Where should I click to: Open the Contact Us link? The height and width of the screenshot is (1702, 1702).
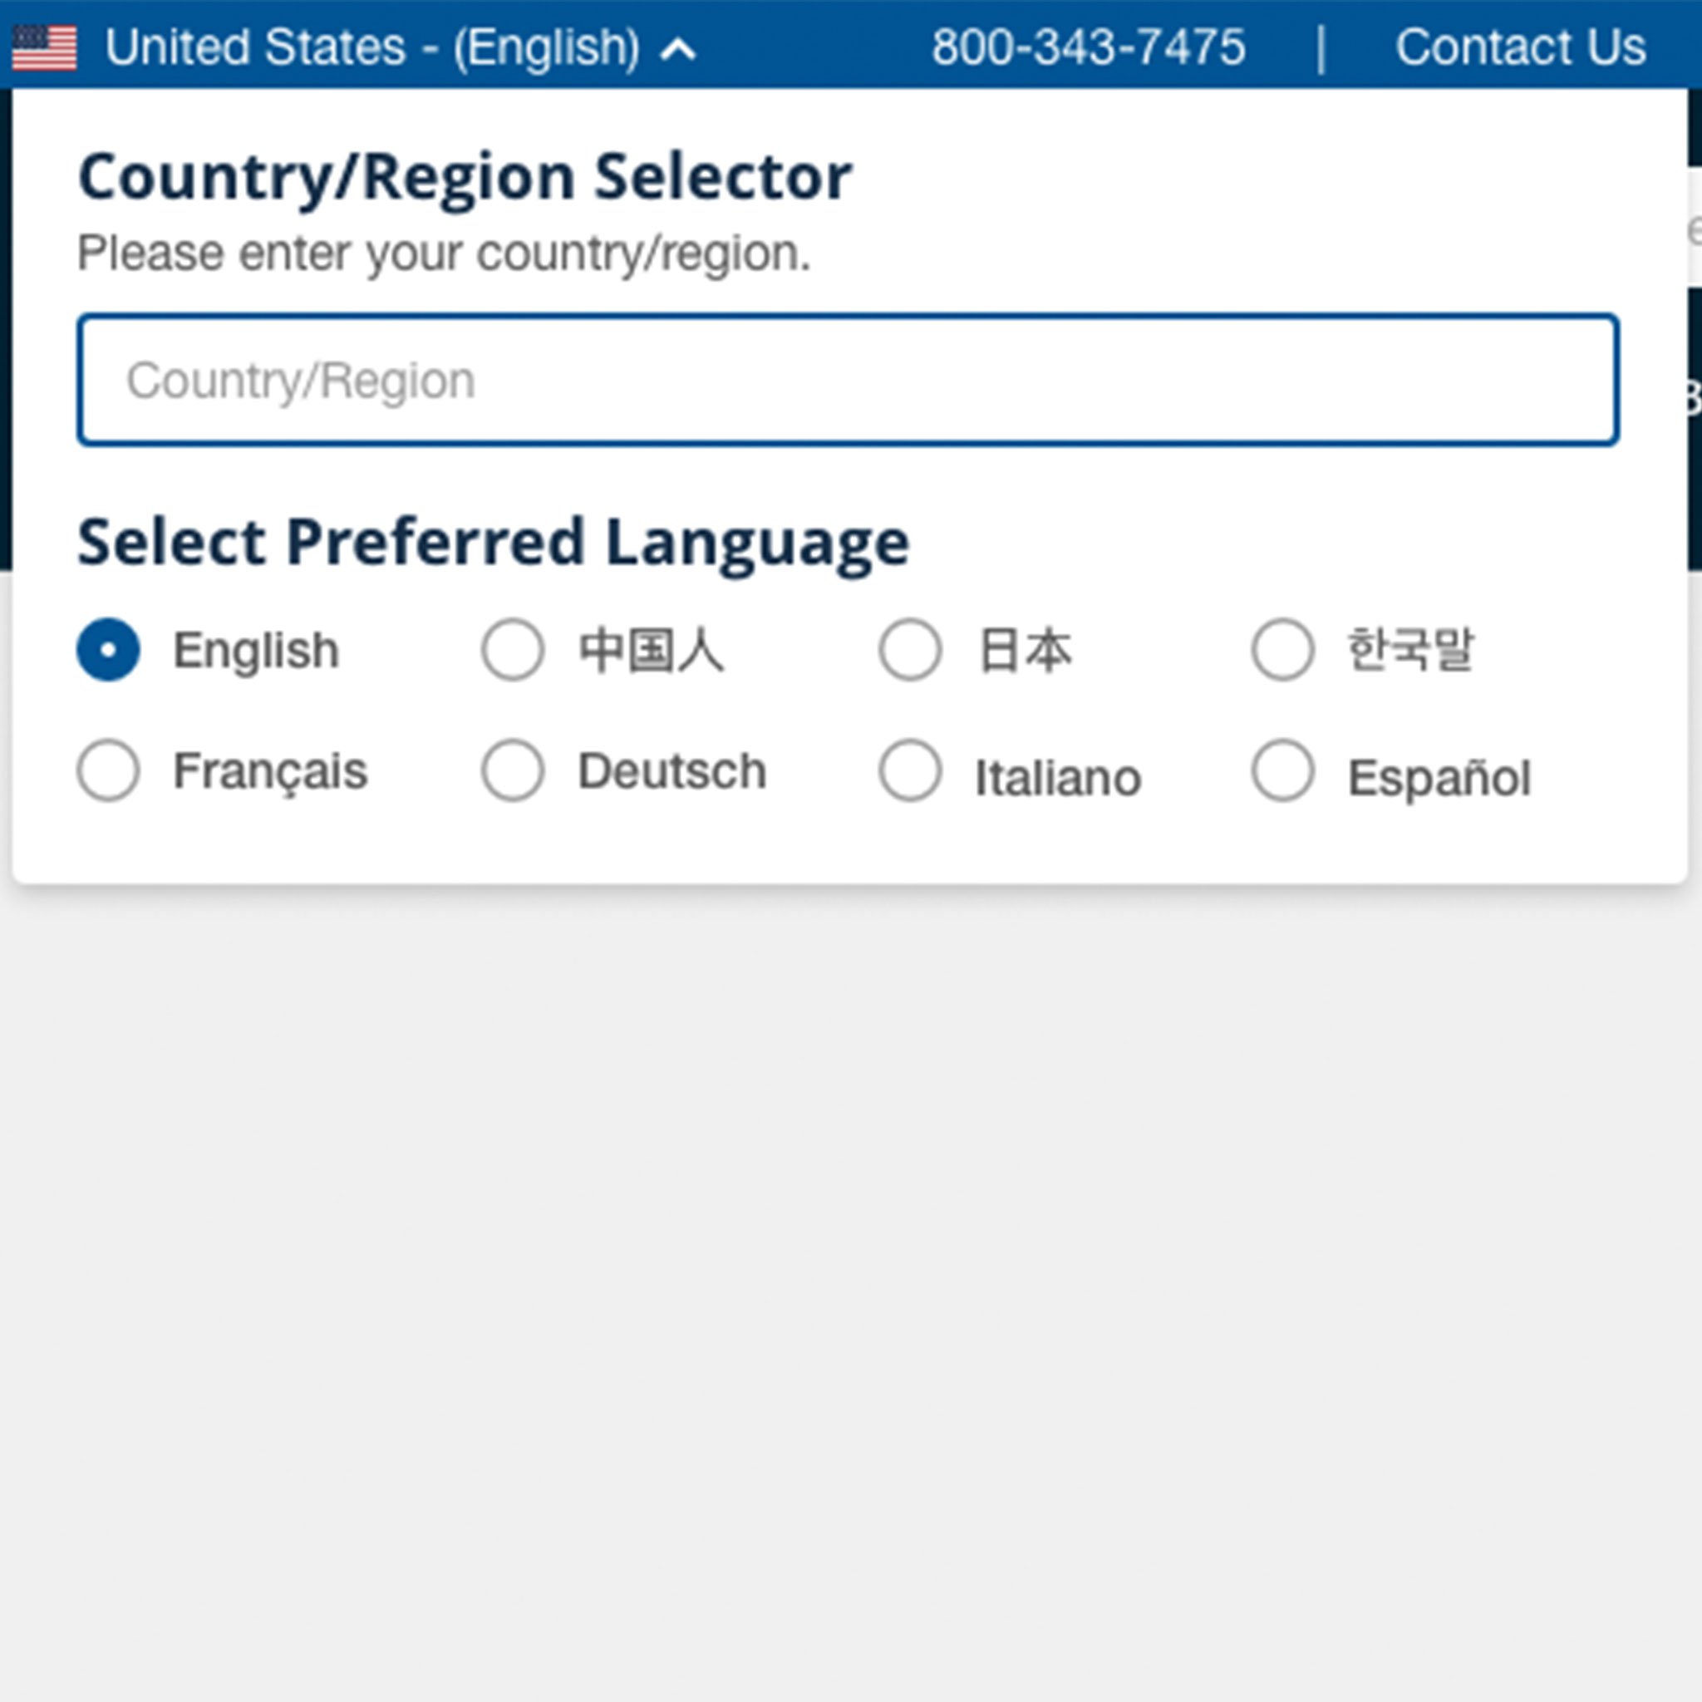tap(1521, 47)
